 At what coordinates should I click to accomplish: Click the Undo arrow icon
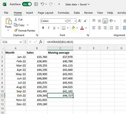point(43,4)
